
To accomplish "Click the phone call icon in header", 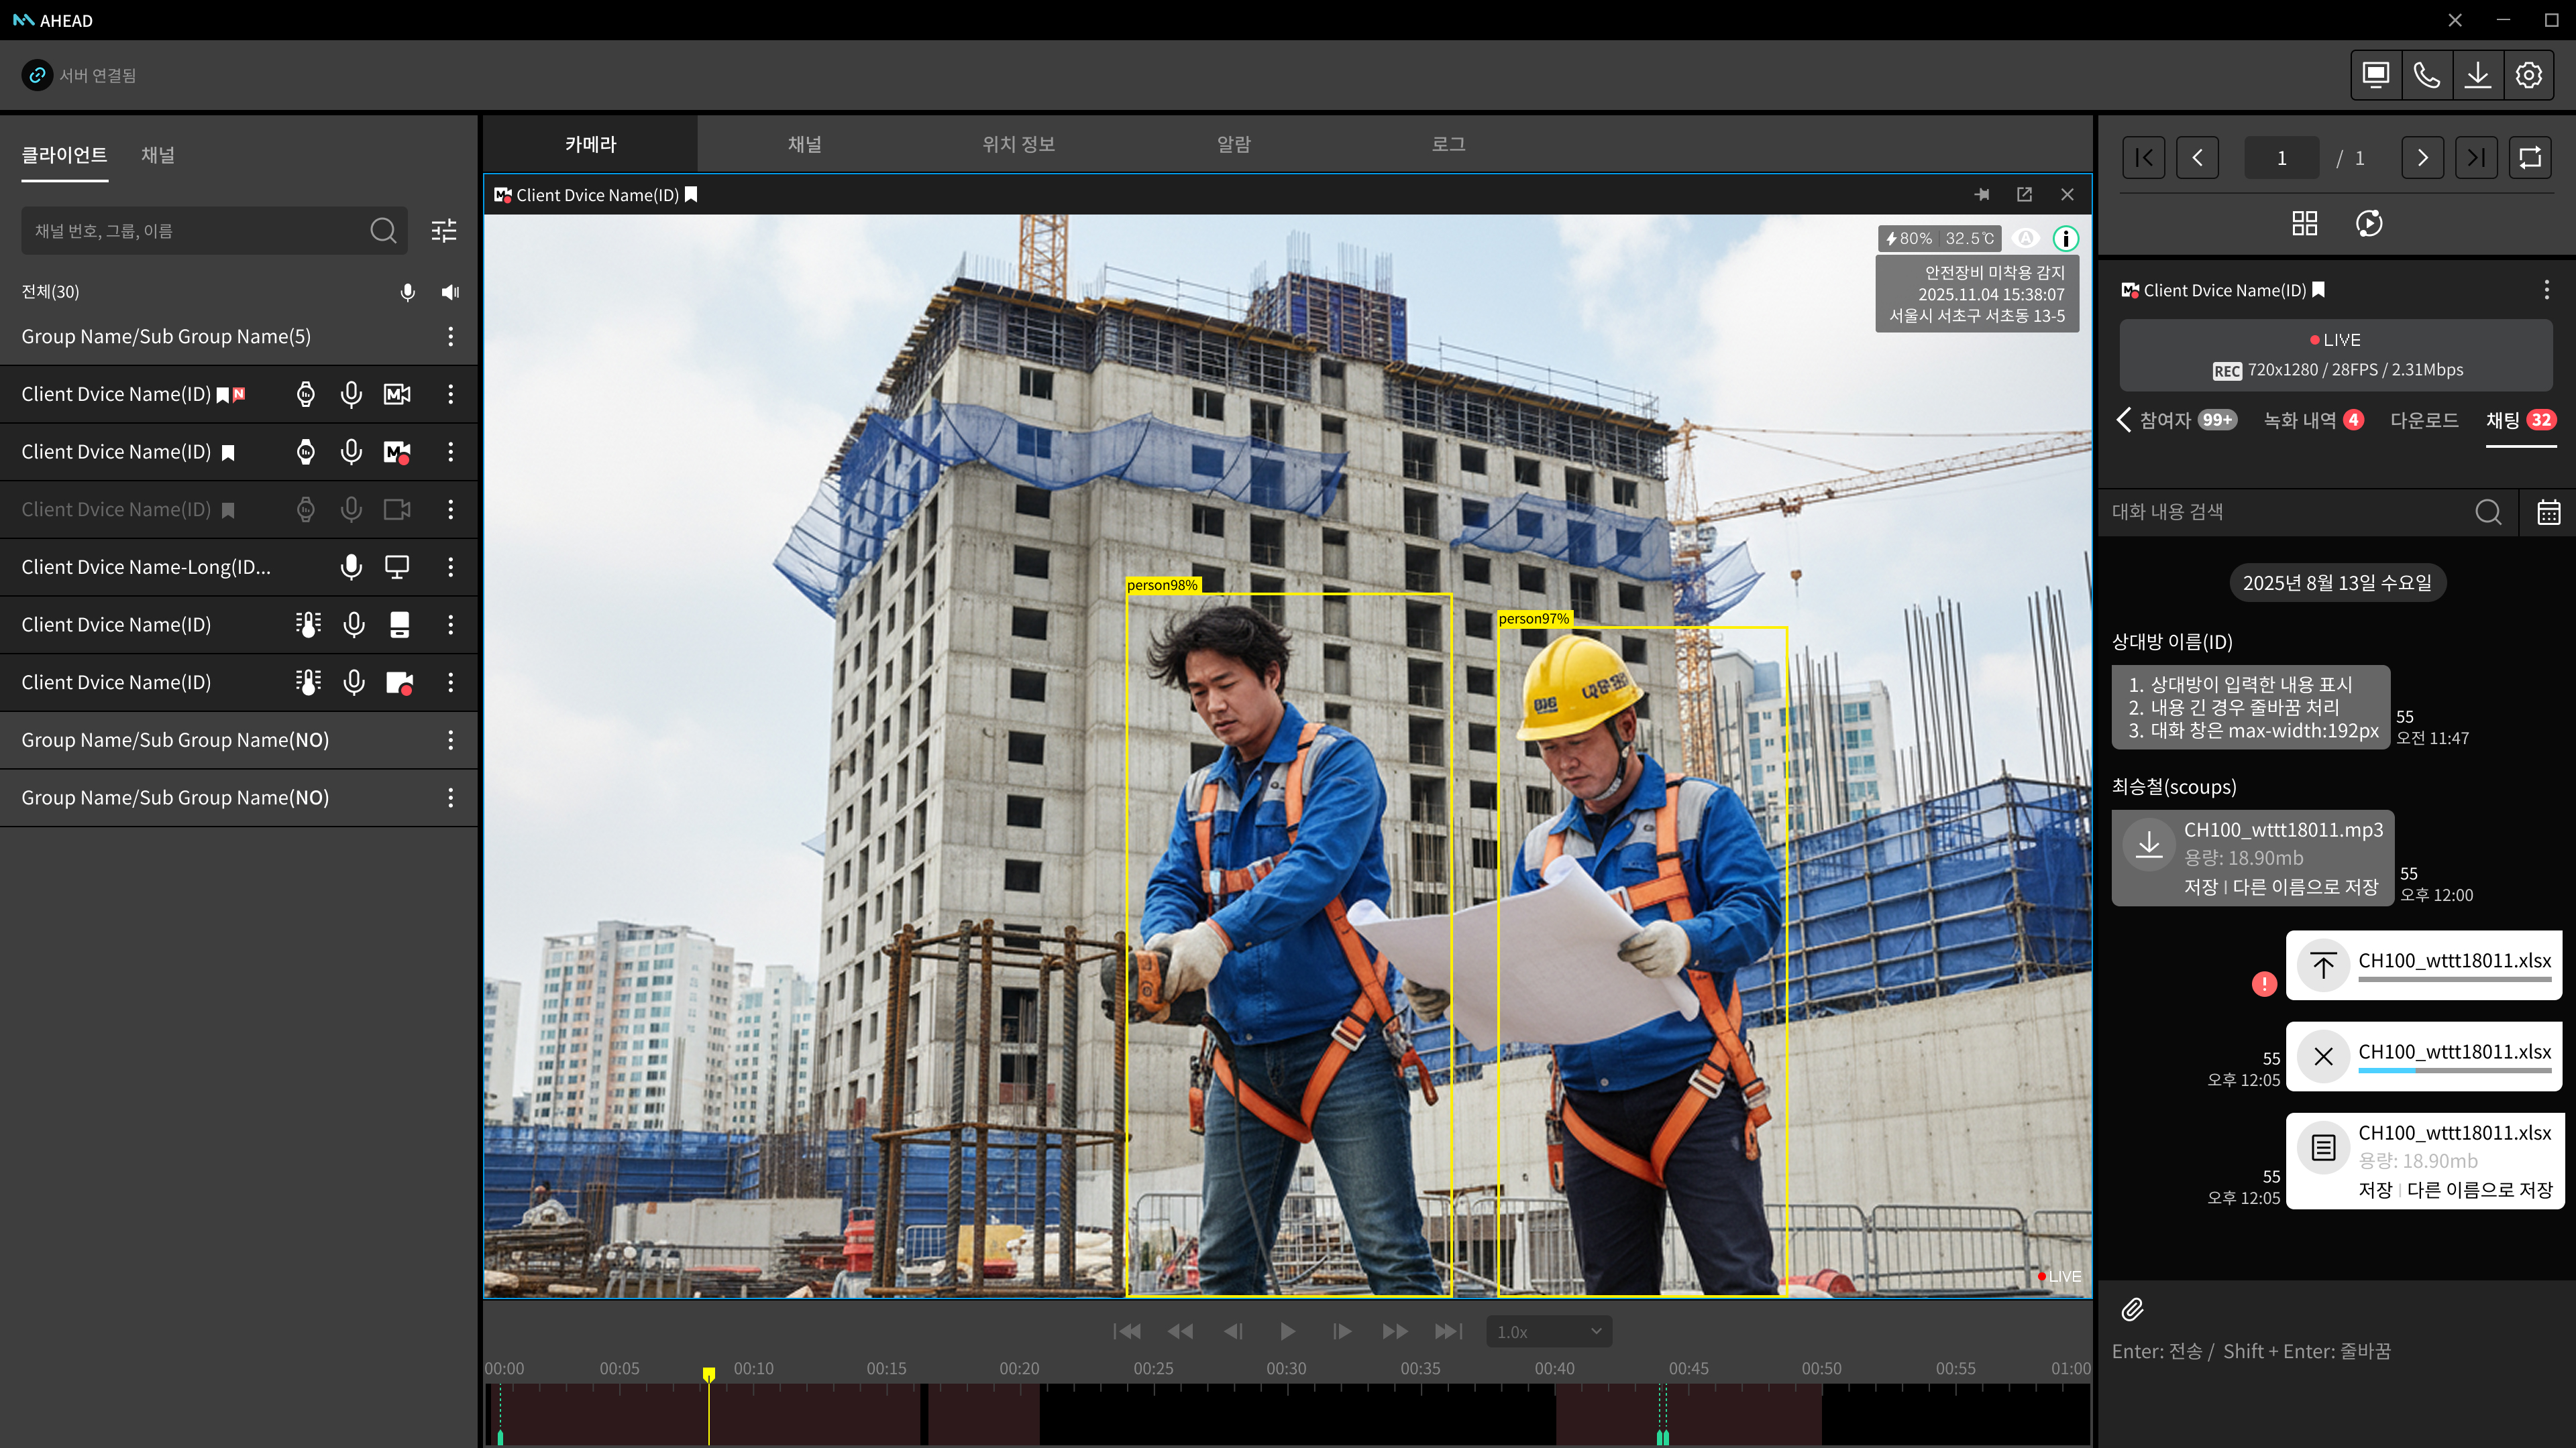I will tap(2427, 75).
